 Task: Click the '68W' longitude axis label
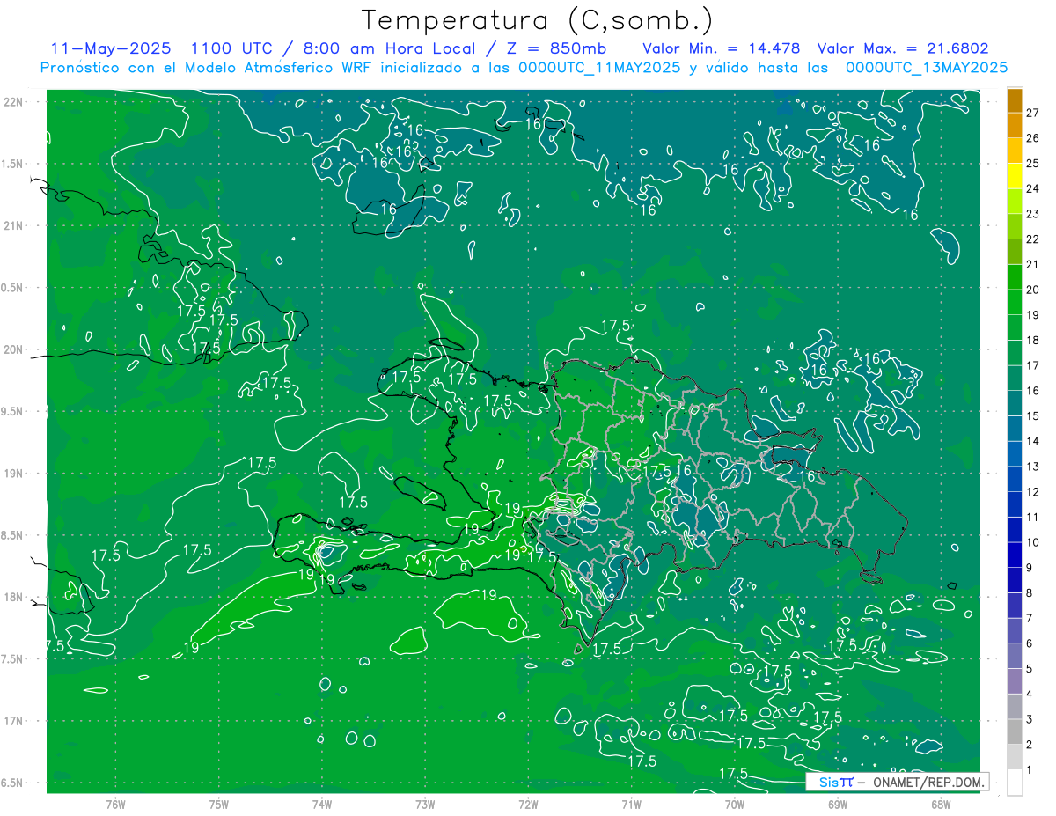pos(941,804)
